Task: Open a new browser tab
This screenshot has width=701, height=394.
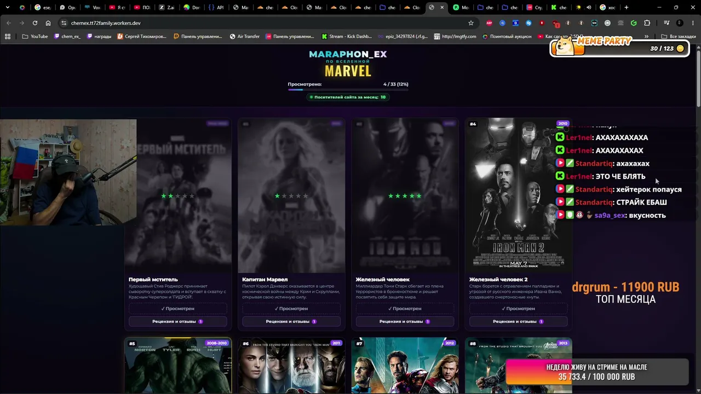Action: (x=627, y=8)
